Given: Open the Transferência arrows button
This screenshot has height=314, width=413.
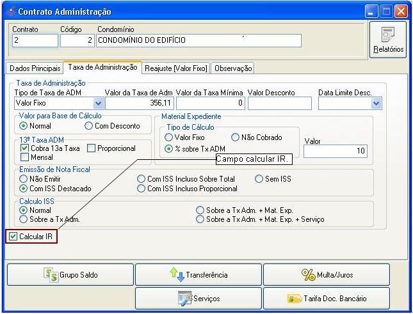Looking at the screenshot, I should click(198, 274).
